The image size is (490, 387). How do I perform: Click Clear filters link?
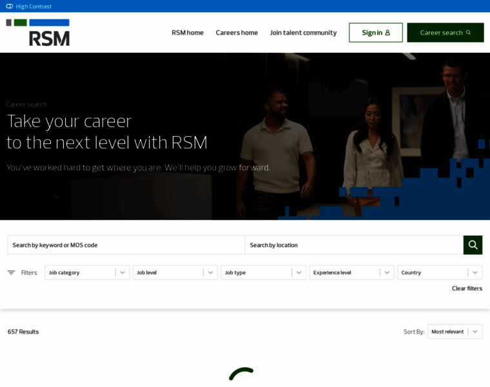(467, 288)
